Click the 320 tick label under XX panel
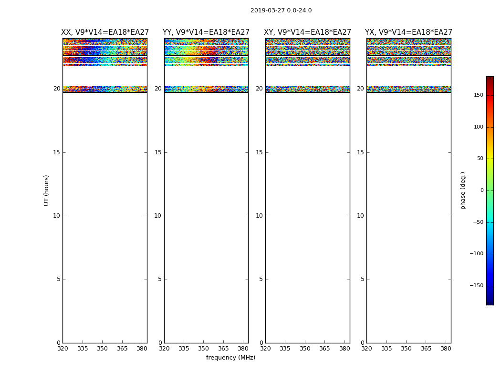The height and width of the screenshot is (381, 501). click(x=63, y=349)
